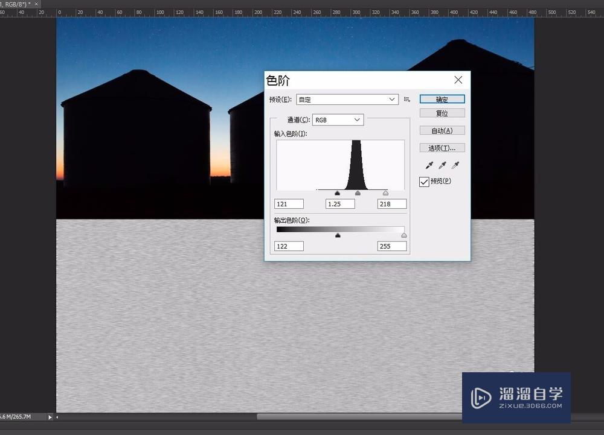The image size is (604, 435).
Task: Select the white point eyedropper
Action: coord(455,165)
